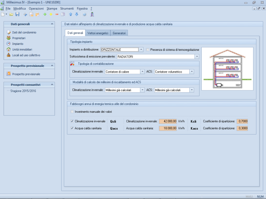Open the Sottosistema di emissione prevalente dropdown
This screenshot has height=199, width=266.
pyautogui.click(x=197, y=56)
